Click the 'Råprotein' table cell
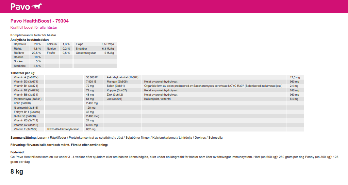 (x=20, y=44)
